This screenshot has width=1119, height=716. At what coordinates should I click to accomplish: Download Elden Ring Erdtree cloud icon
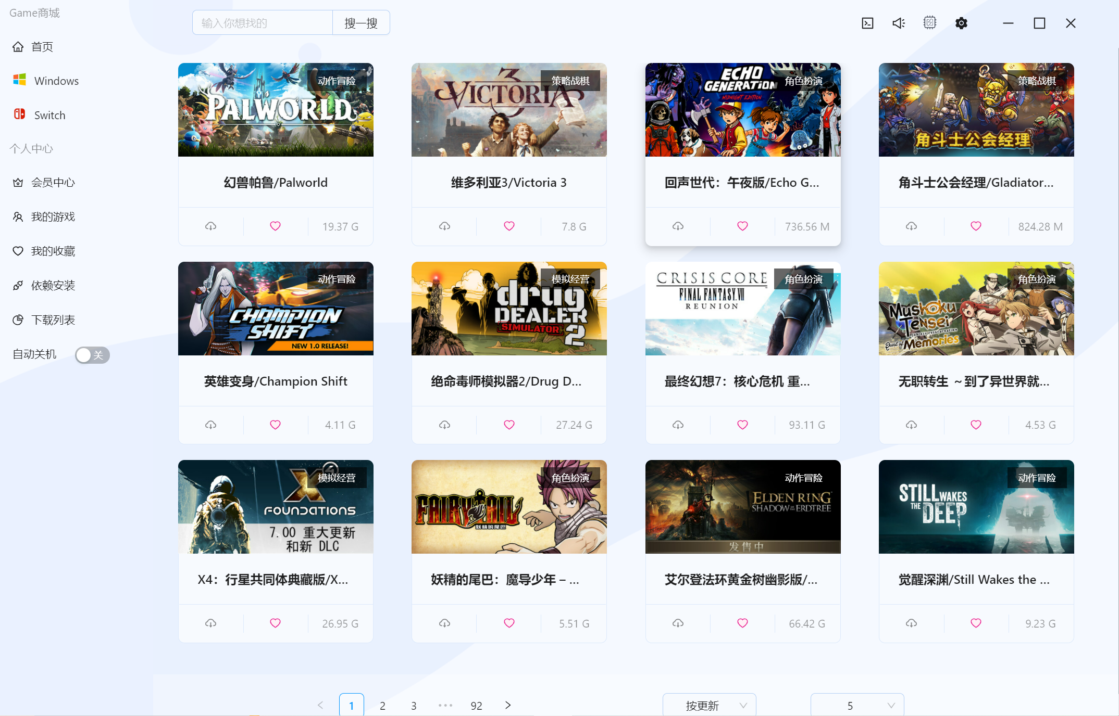678,623
